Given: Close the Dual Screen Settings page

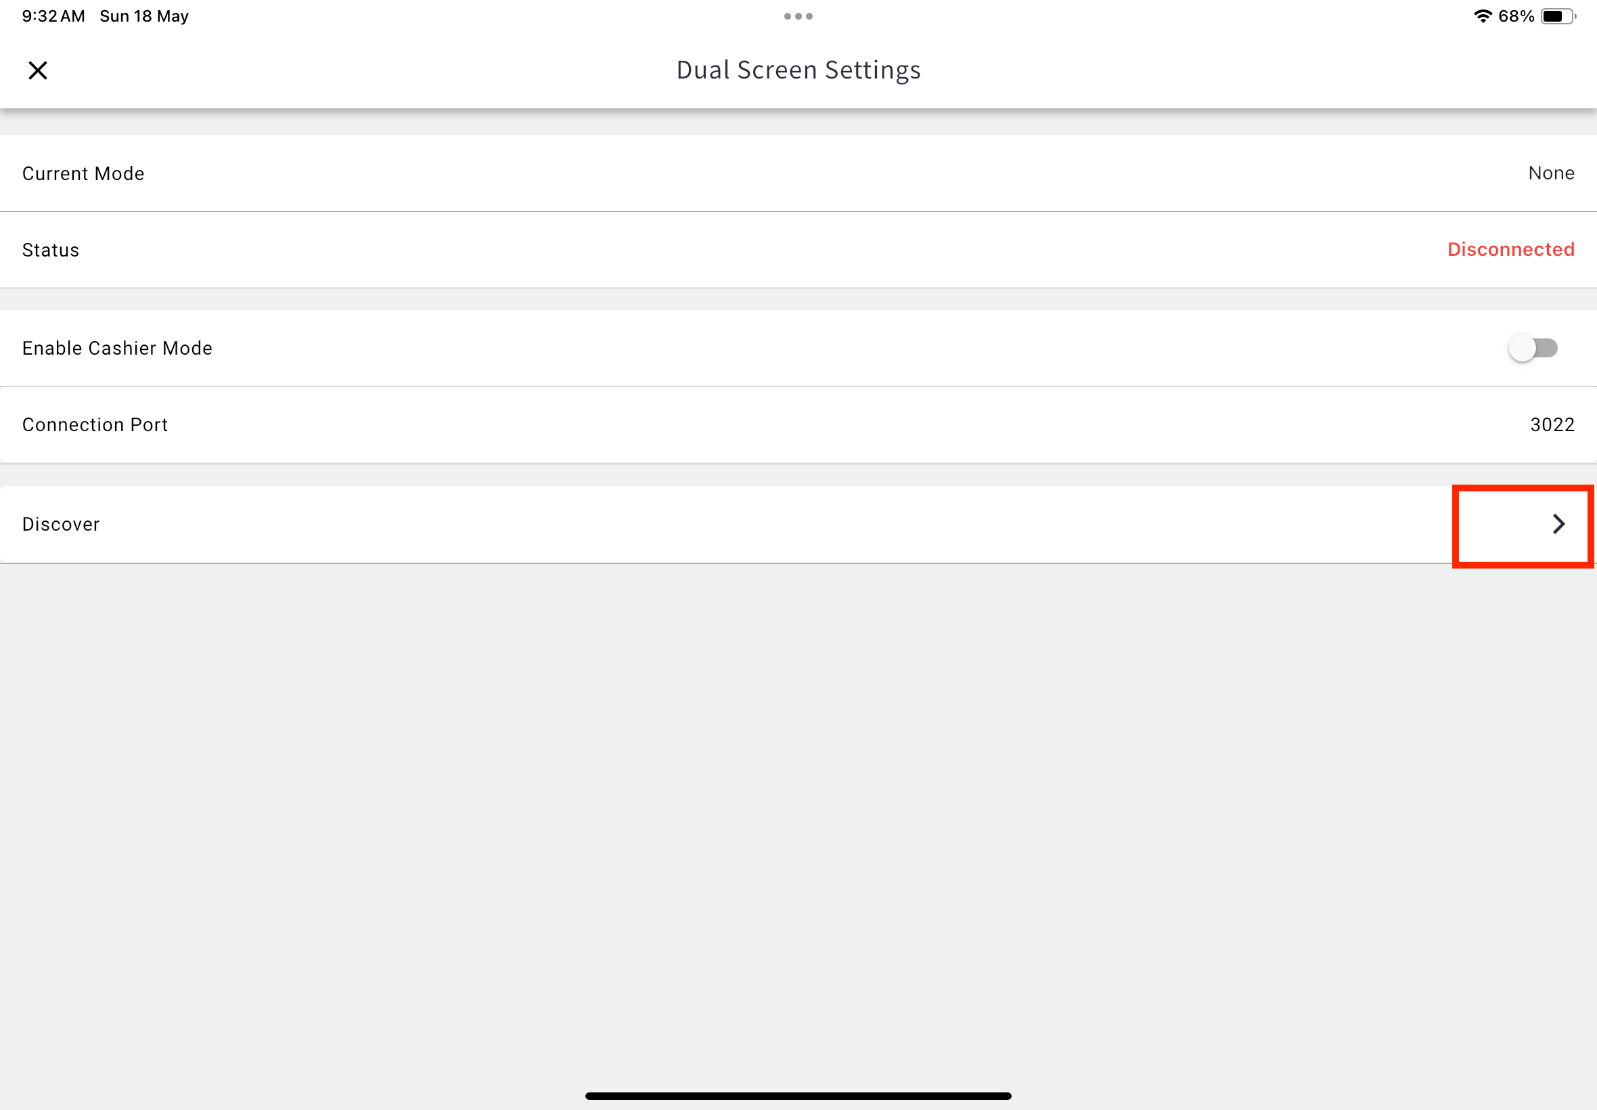Looking at the screenshot, I should (x=37, y=70).
